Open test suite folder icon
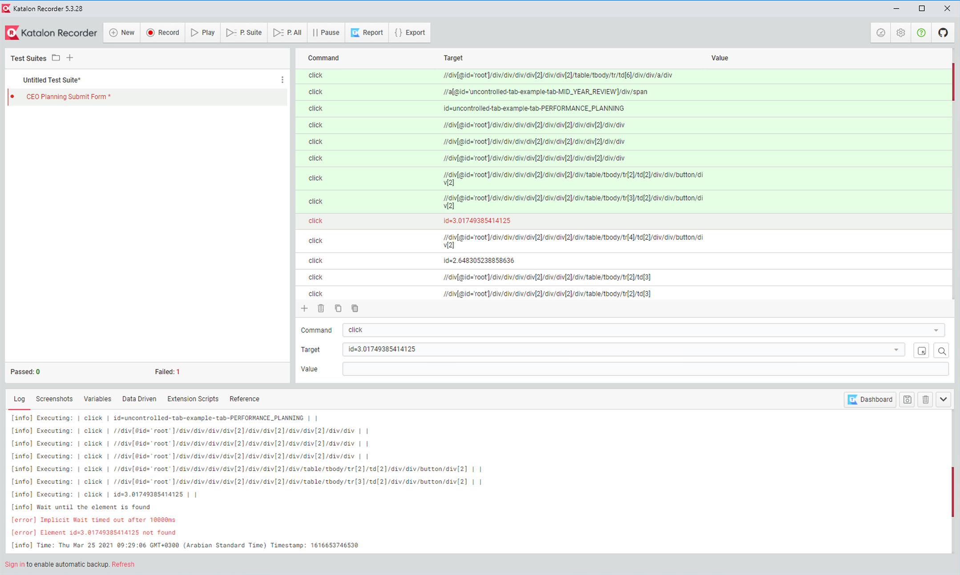 (x=56, y=58)
